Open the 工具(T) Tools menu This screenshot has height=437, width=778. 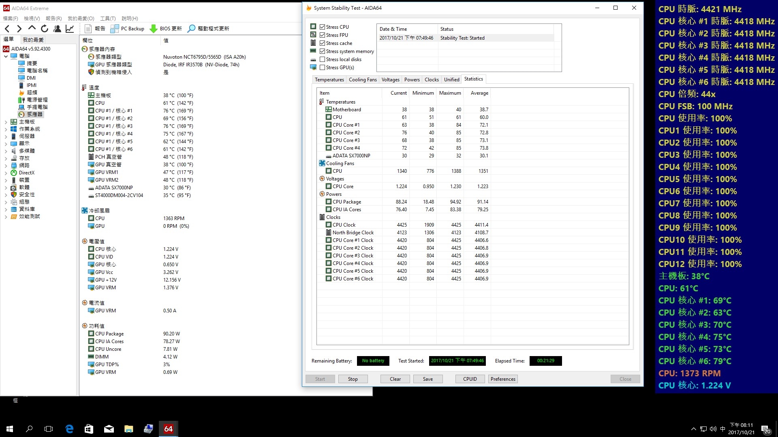(108, 18)
